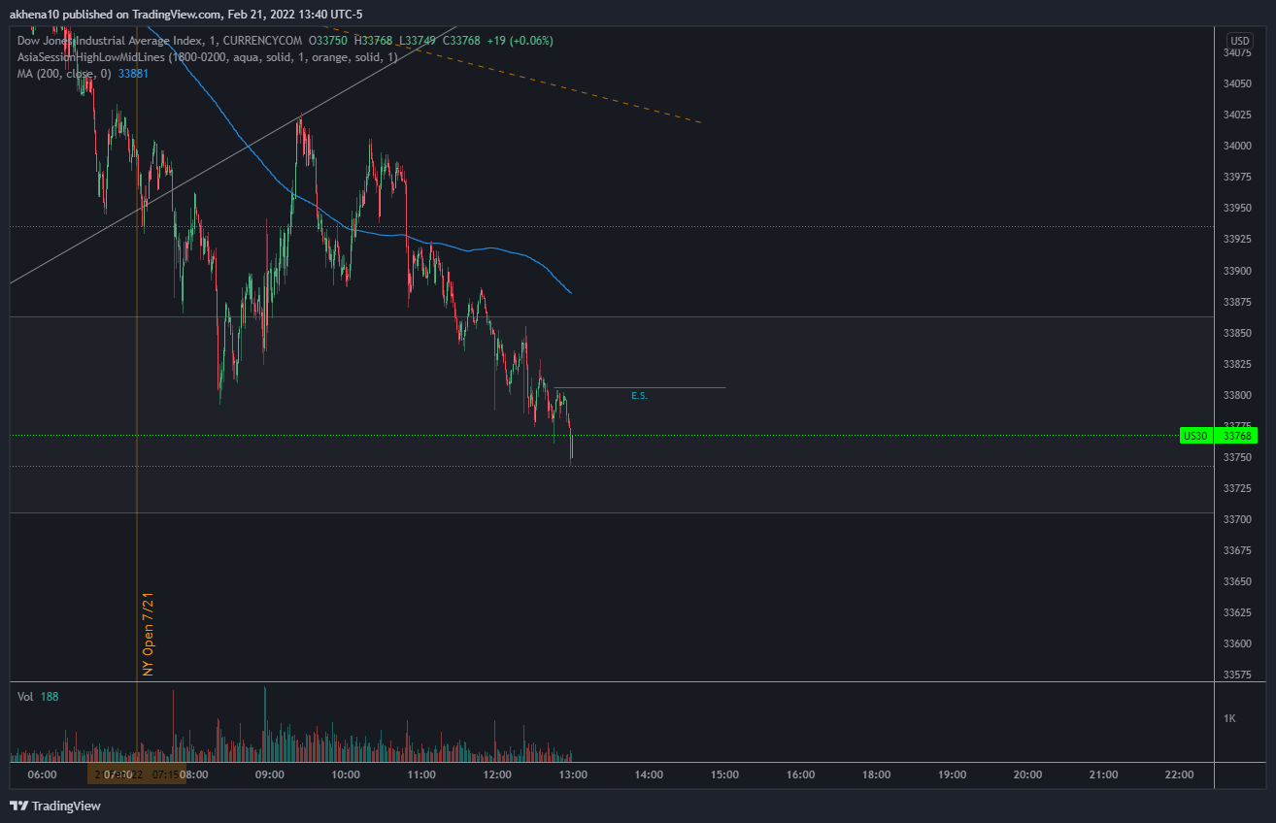Click the close value C33768
This screenshot has height=823, width=1276.
click(461, 41)
